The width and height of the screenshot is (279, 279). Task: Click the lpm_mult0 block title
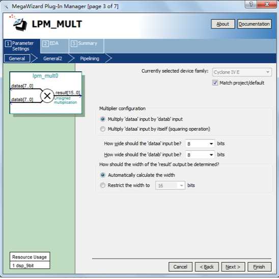pyautogui.click(x=45, y=76)
